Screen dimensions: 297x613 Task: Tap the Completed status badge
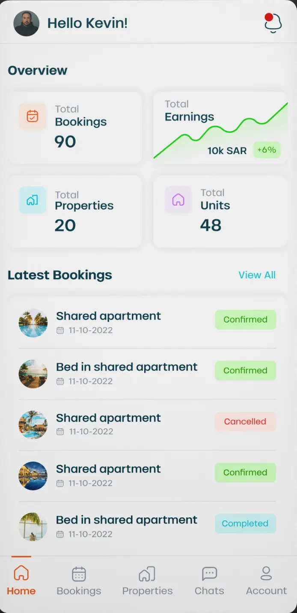(x=245, y=523)
